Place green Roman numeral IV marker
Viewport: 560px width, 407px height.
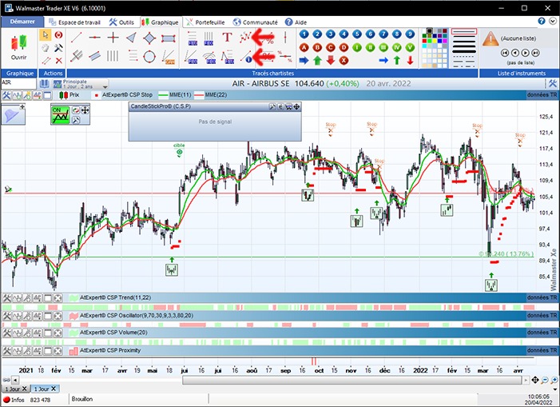click(397, 47)
